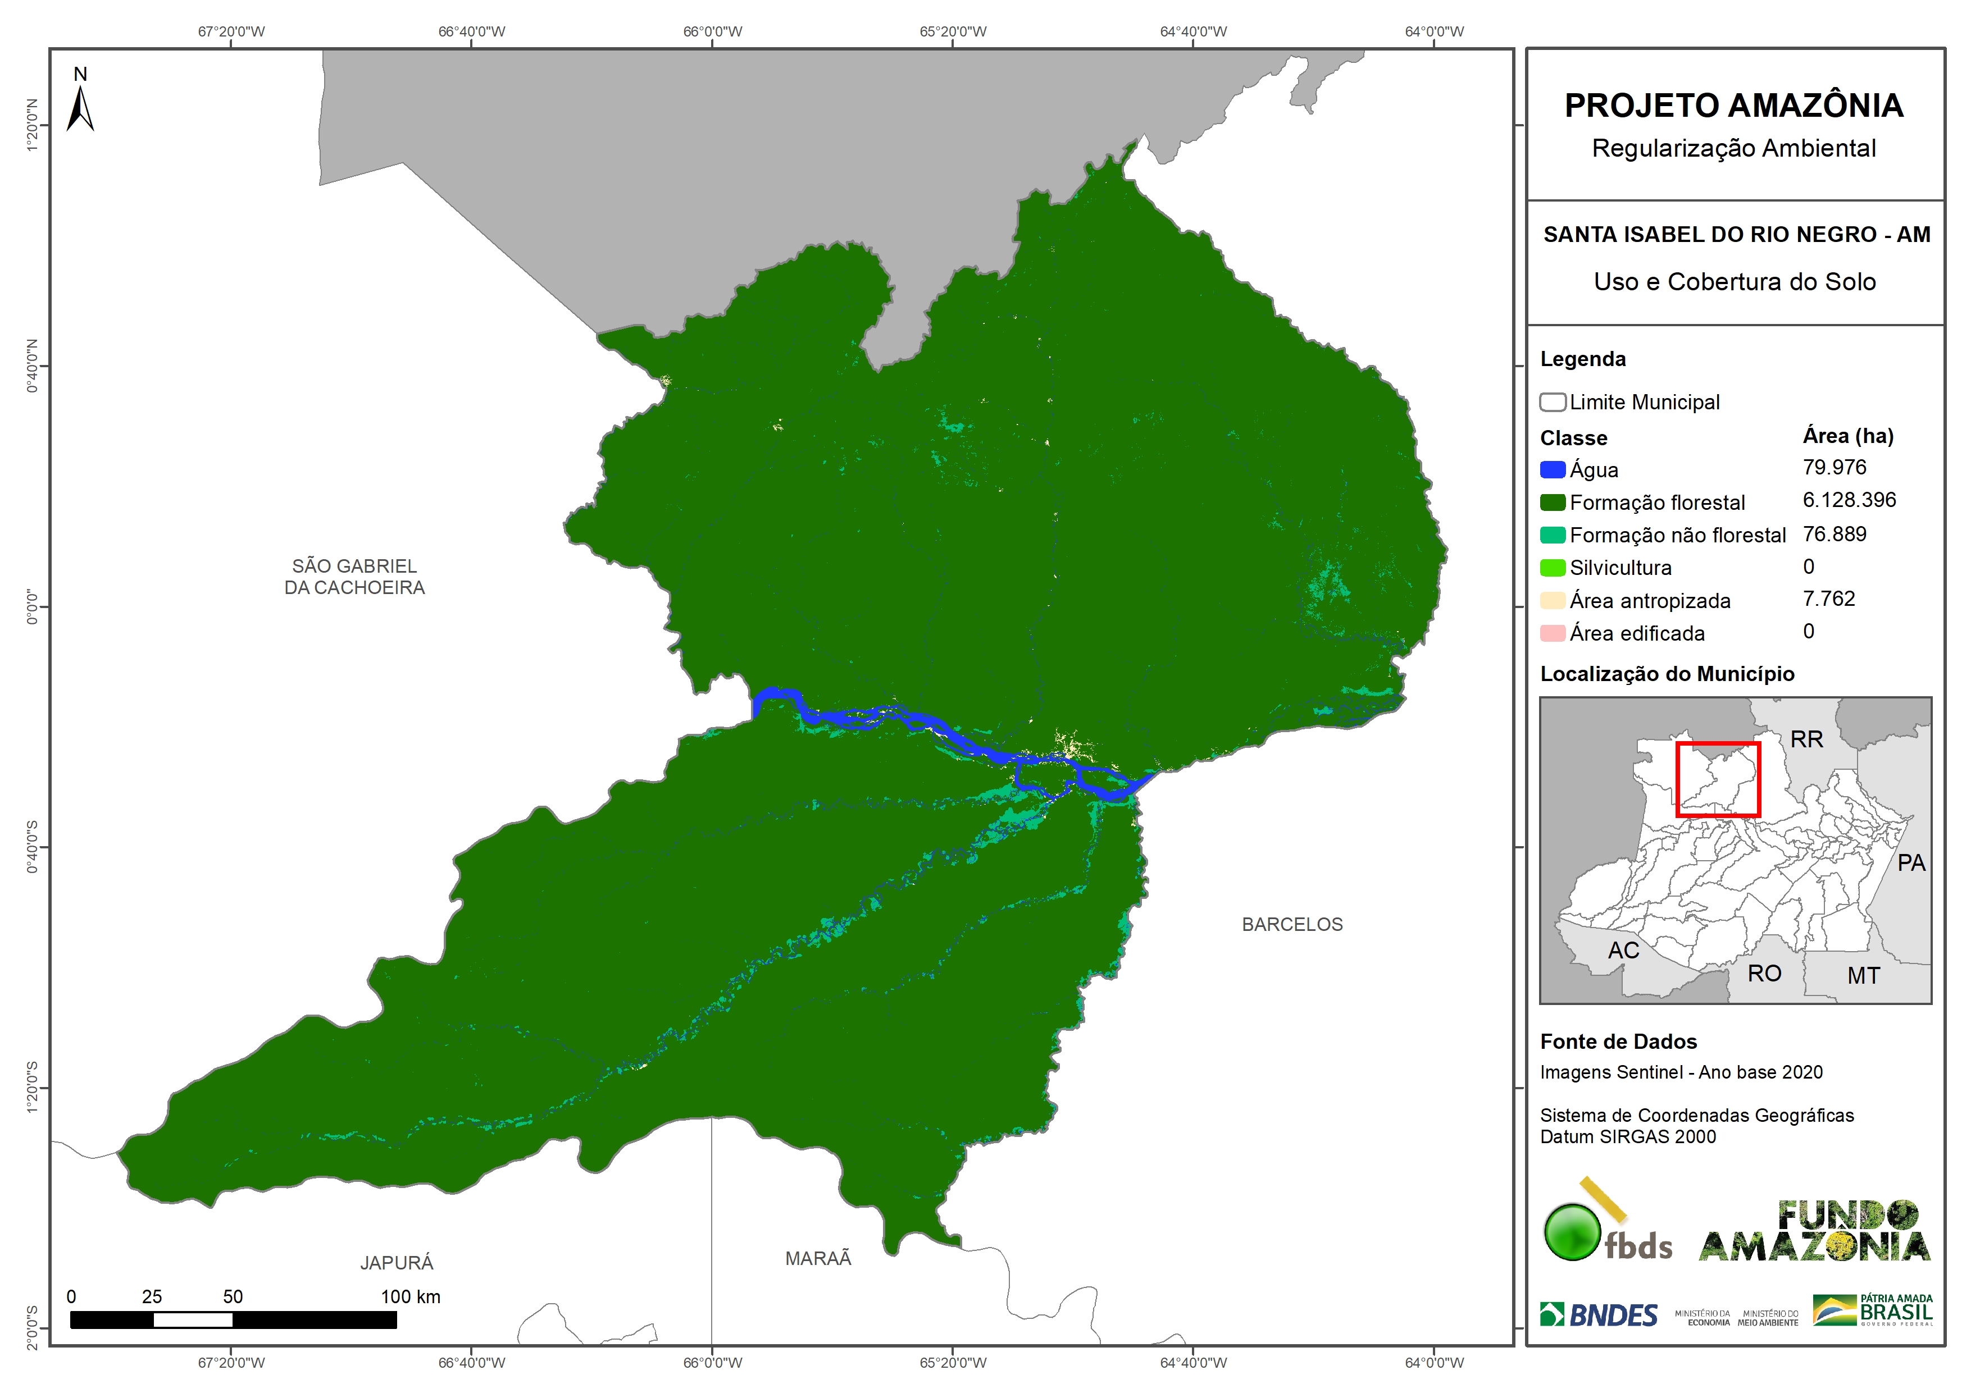Click the BNDES logo

pos(1599,1315)
